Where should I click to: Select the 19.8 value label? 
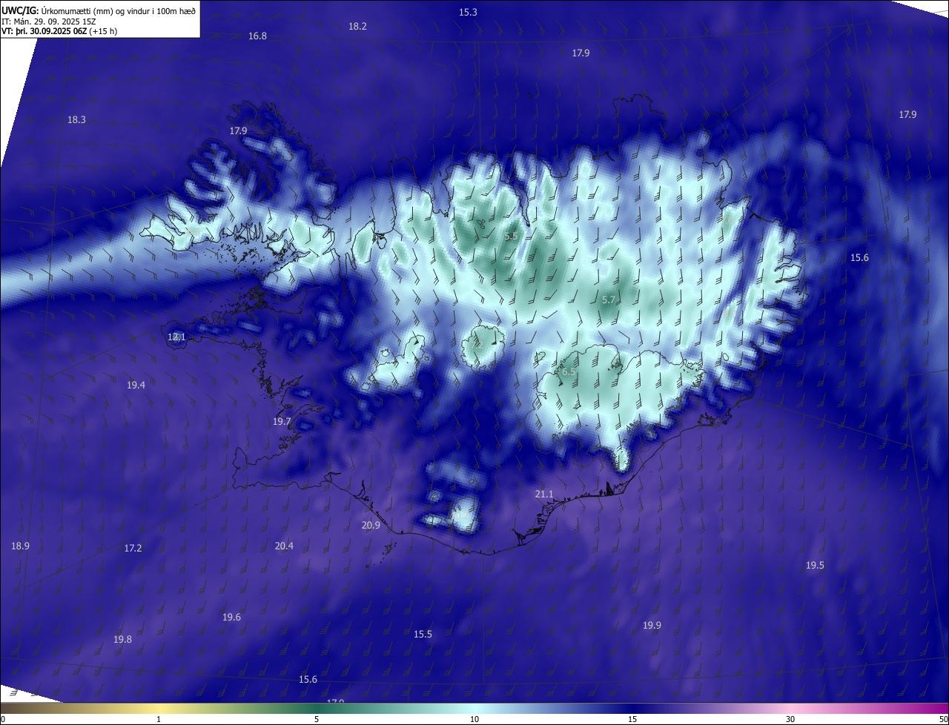point(122,639)
